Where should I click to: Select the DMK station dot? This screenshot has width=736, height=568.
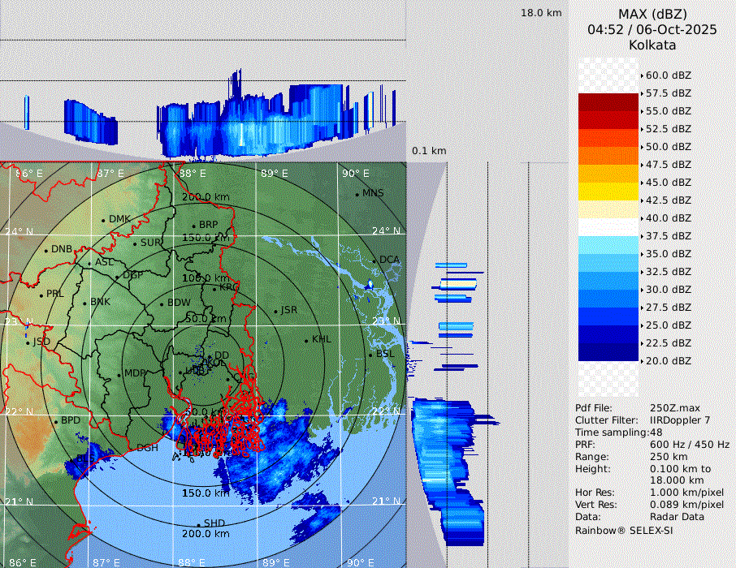[x=103, y=220]
